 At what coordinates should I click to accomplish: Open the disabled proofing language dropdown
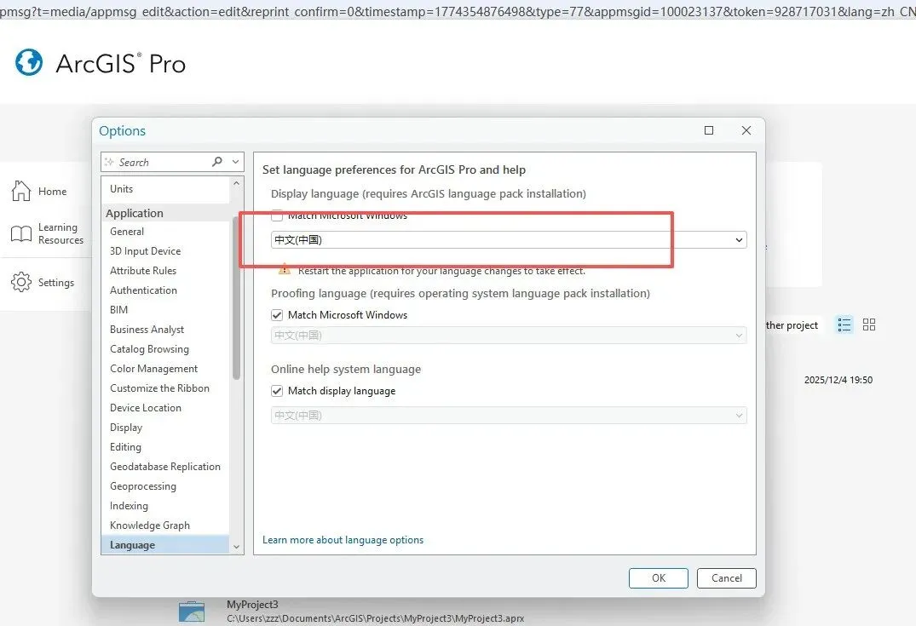click(x=509, y=336)
